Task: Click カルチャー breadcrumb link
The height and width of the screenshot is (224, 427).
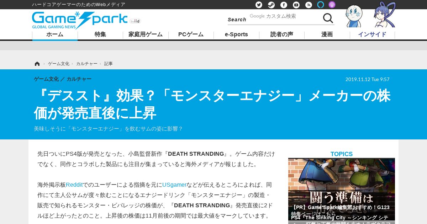Action: [87, 64]
